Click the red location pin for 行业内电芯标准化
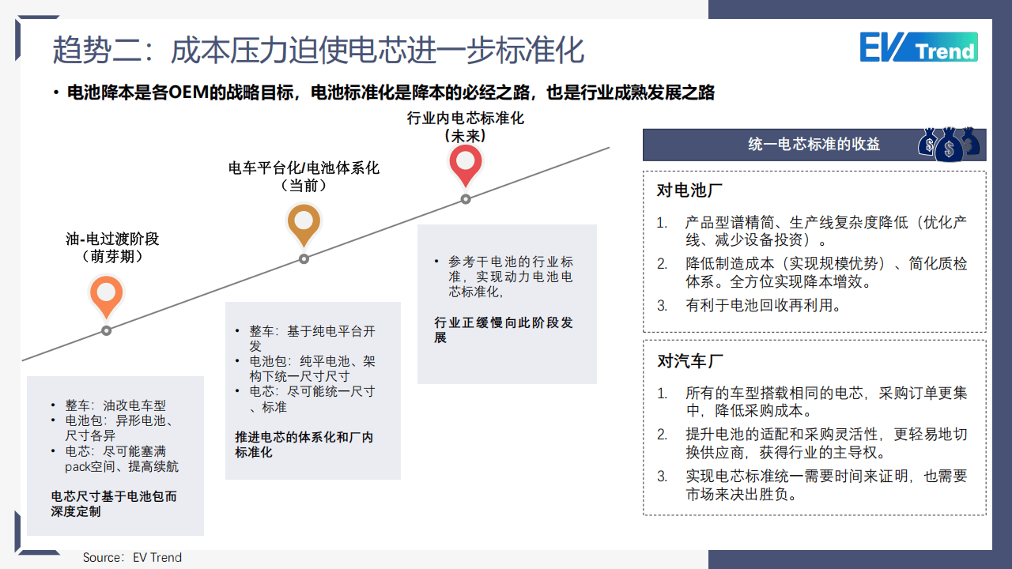Image resolution: width=1012 pixels, height=569 pixels. pos(466,163)
